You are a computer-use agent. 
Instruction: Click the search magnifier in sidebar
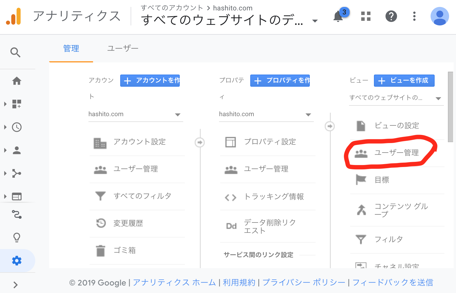pyautogui.click(x=16, y=53)
